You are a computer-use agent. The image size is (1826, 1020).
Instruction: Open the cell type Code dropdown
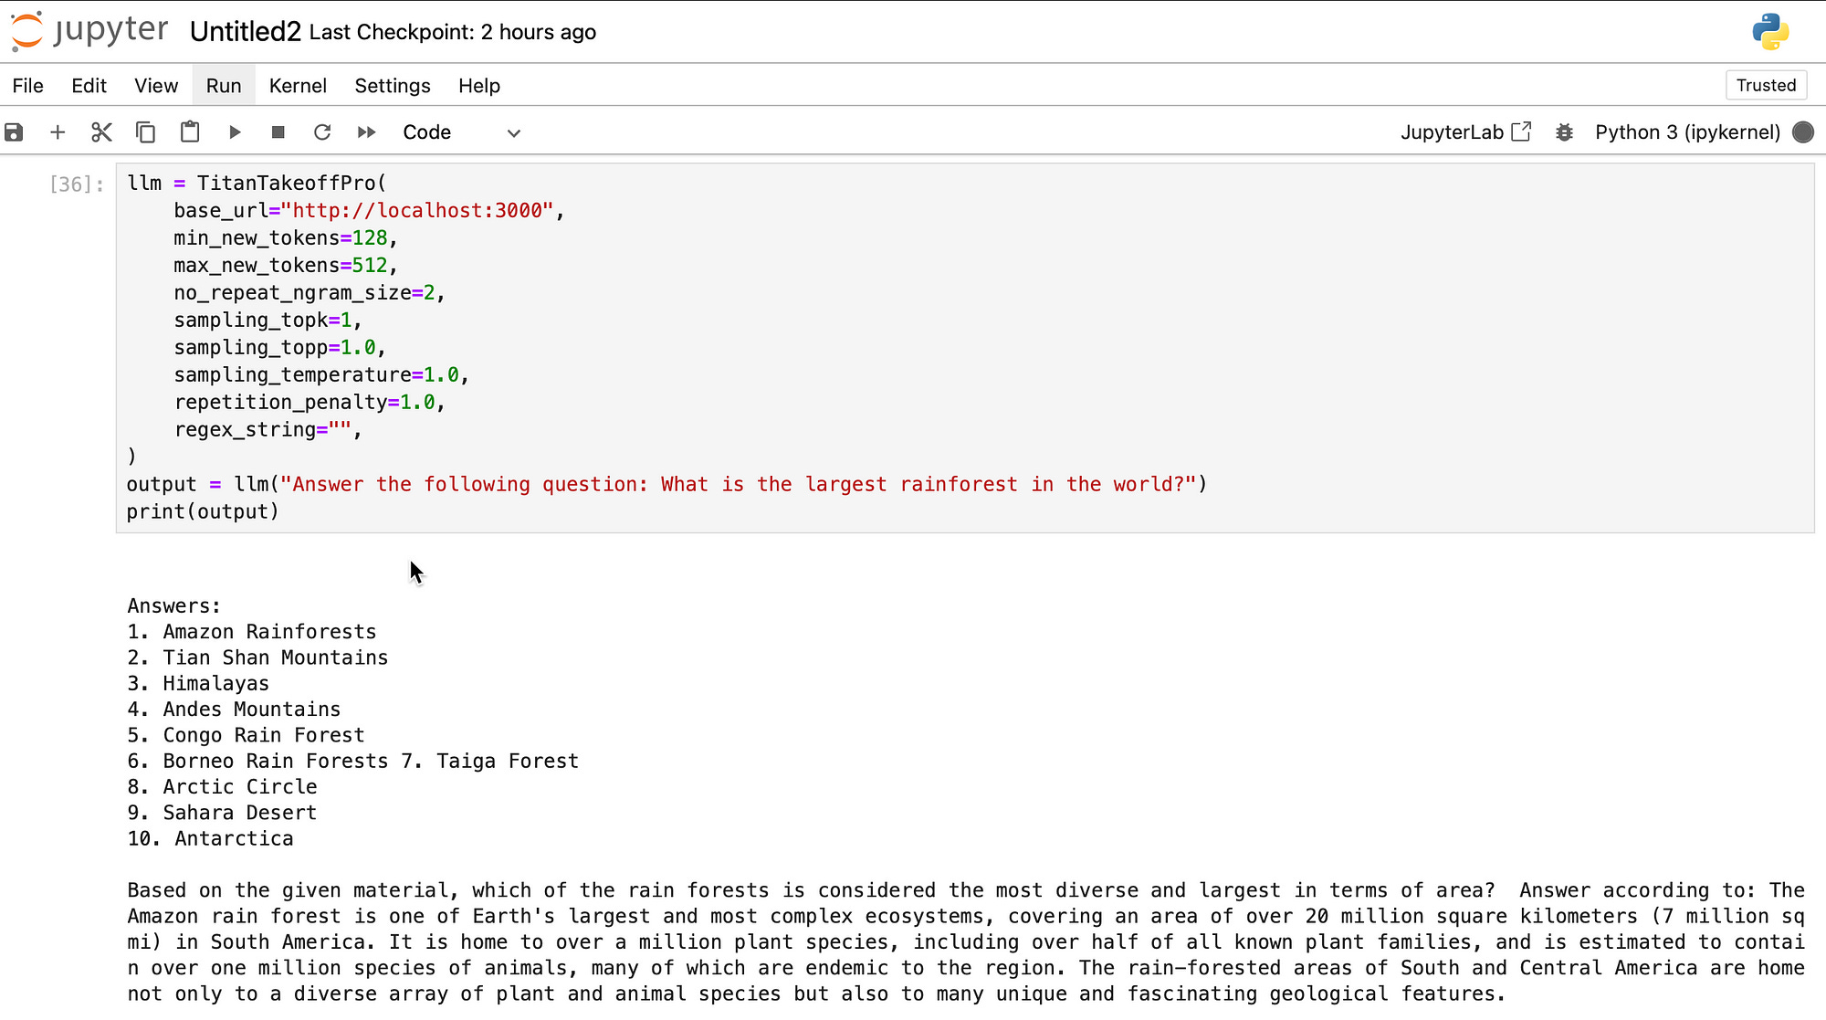coord(461,132)
